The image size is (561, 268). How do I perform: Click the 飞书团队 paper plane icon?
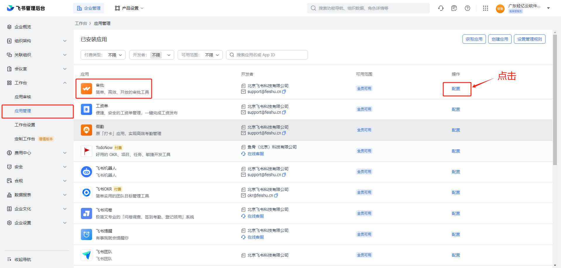click(86, 255)
